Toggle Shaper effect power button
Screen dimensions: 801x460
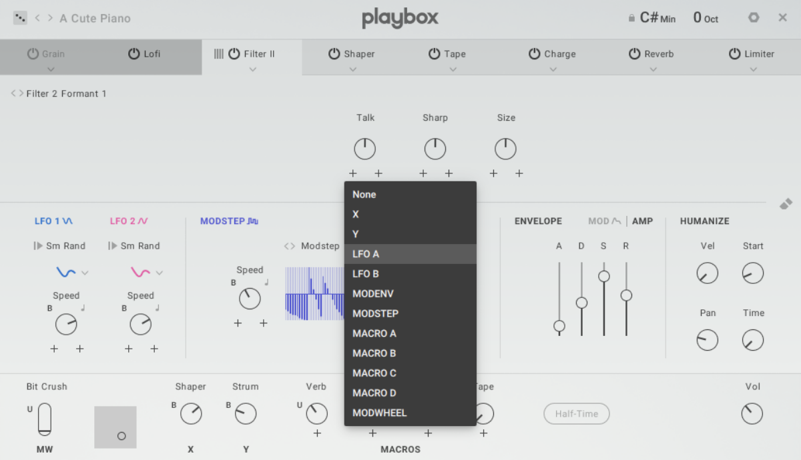(x=334, y=54)
